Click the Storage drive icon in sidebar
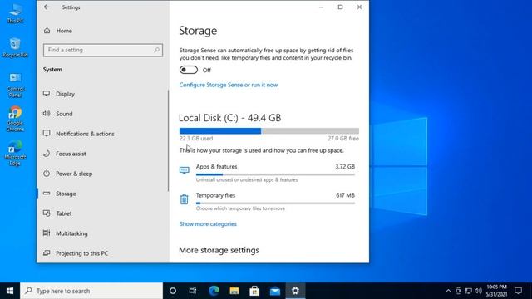Viewport: 532px width, 299px height. pyautogui.click(x=47, y=194)
